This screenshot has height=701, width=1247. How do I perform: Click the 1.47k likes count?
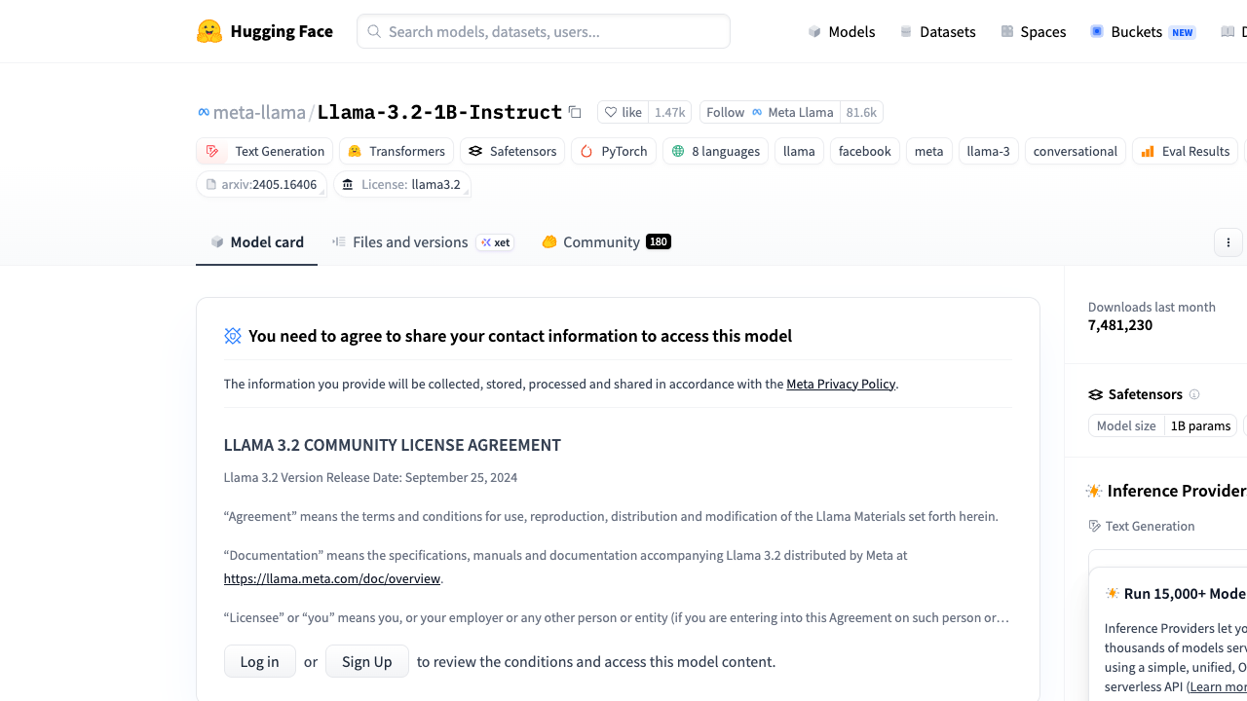670,112
